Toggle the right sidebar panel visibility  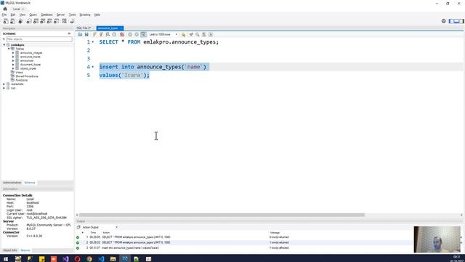point(461,21)
